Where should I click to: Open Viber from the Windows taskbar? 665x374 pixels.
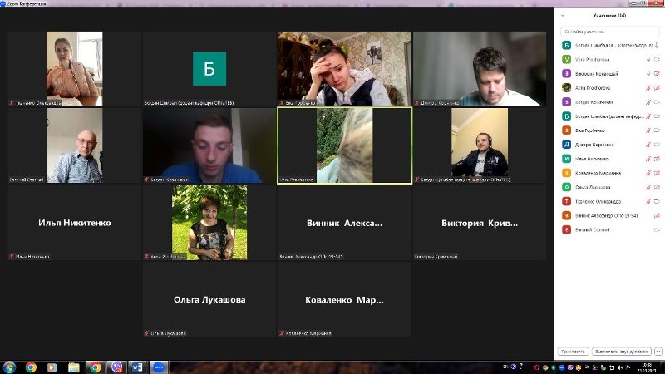[116, 367]
